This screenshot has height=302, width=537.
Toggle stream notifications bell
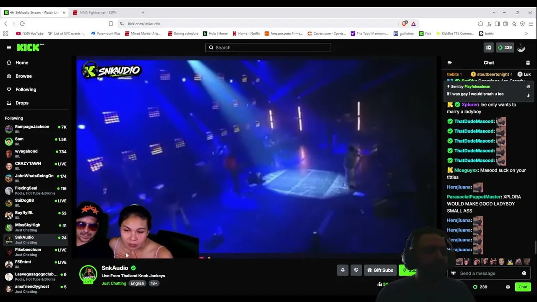pos(342,270)
